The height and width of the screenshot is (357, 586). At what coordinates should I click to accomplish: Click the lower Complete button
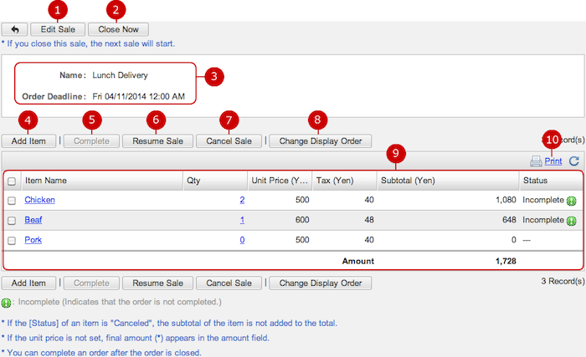[91, 283]
